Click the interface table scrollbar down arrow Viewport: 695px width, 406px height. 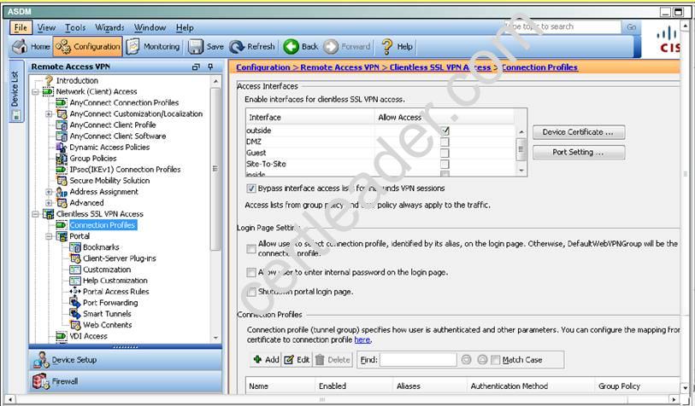tap(521, 171)
